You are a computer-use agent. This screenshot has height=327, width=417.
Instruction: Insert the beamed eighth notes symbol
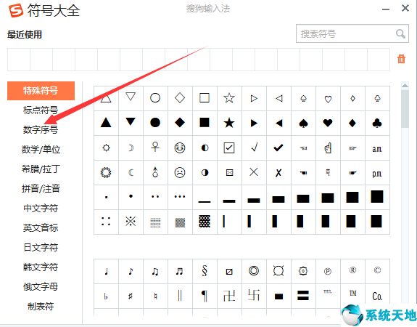tap(155, 271)
